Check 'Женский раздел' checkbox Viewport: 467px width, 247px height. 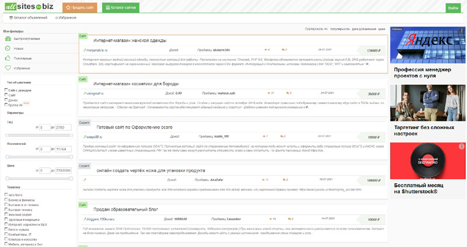tap(6, 214)
